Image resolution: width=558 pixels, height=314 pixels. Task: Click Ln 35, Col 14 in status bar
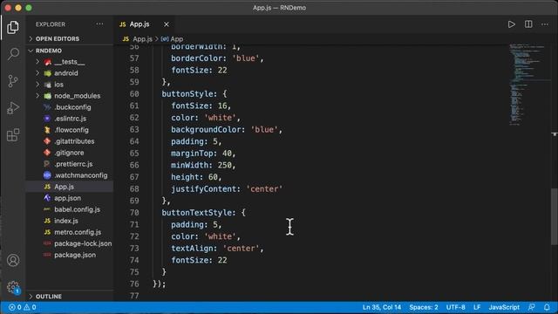(x=382, y=307)
